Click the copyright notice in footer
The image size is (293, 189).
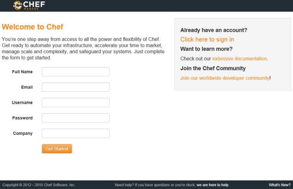coord(39,185)
